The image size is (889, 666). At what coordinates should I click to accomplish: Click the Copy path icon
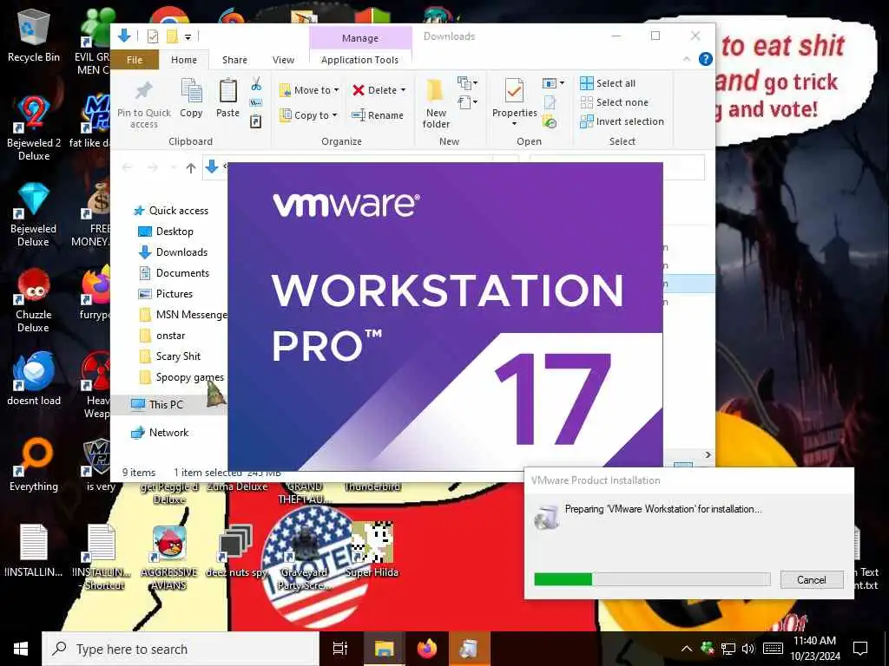point(256,102)
